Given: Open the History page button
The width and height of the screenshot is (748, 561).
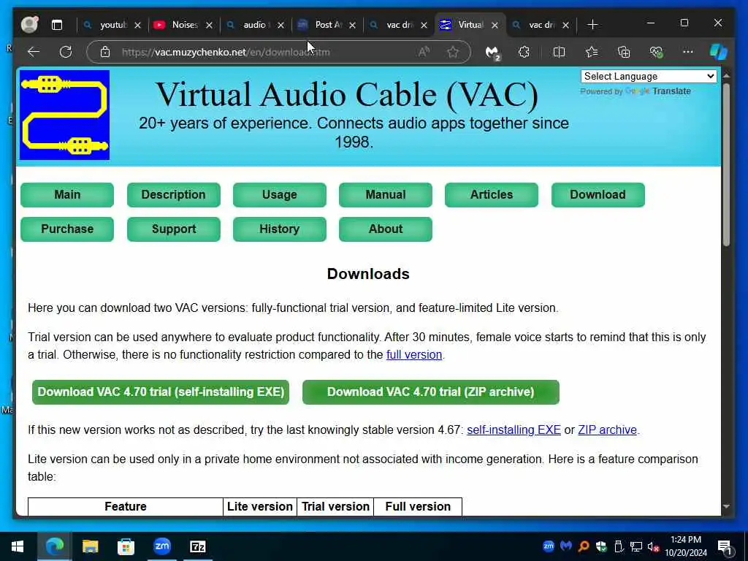Looking at the screenshot, I should point(280,229).
